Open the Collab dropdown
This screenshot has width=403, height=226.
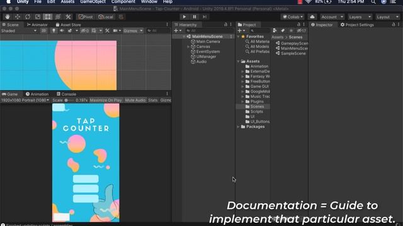(x=292, y=17)
